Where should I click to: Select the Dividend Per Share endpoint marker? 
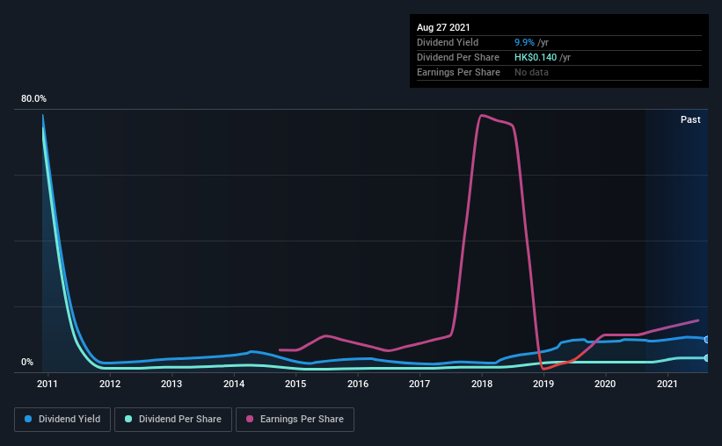706,357
